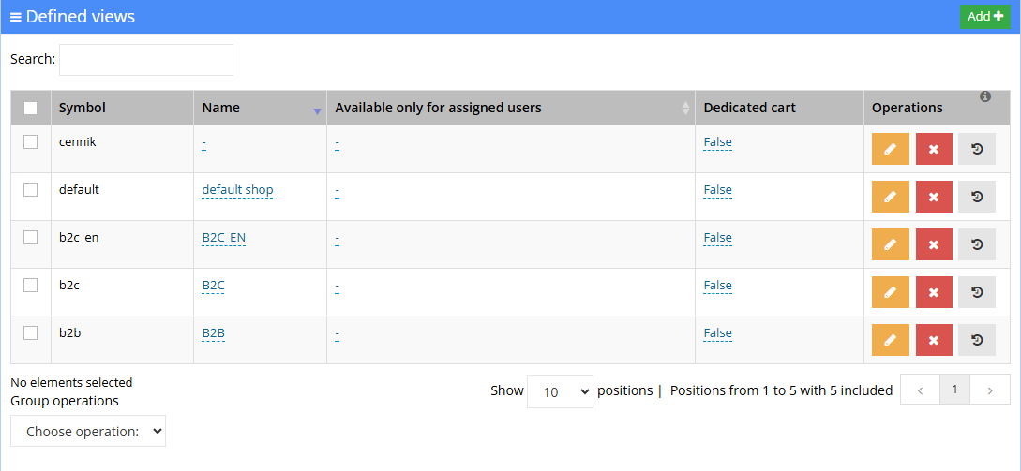Screen dimensions: 1021x471
Task: Select all rows with header checkbox
Action: 31,108
